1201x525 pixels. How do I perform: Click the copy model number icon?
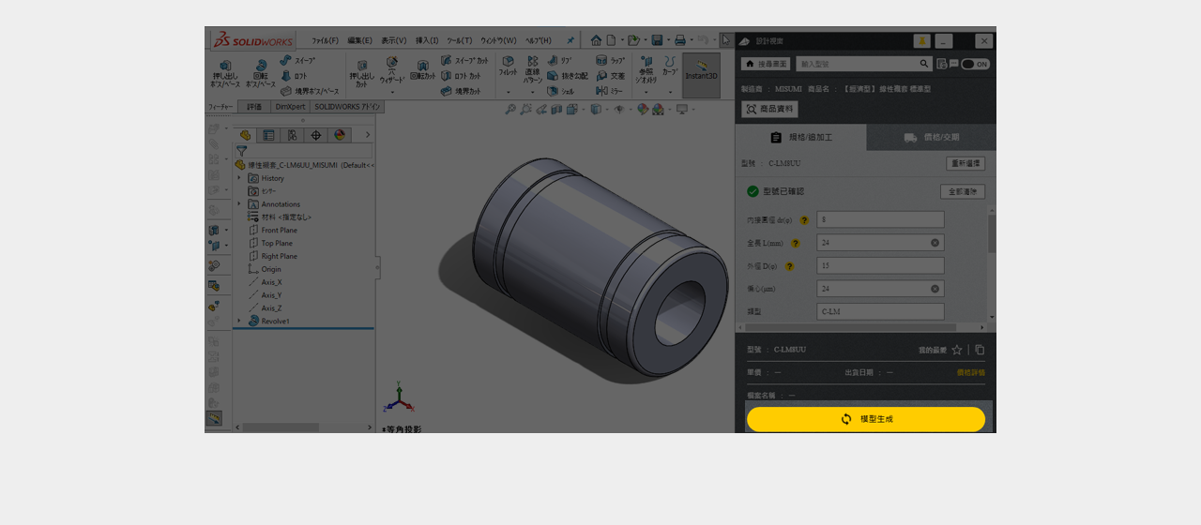(980, 350)
